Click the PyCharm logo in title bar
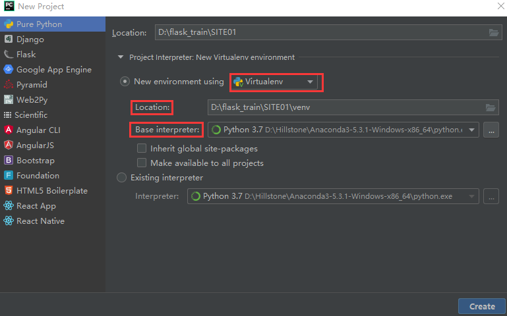Viewport: 507px width, 316px height. (9, 6)
